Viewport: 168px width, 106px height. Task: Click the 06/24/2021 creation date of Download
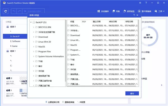point(100,35)
